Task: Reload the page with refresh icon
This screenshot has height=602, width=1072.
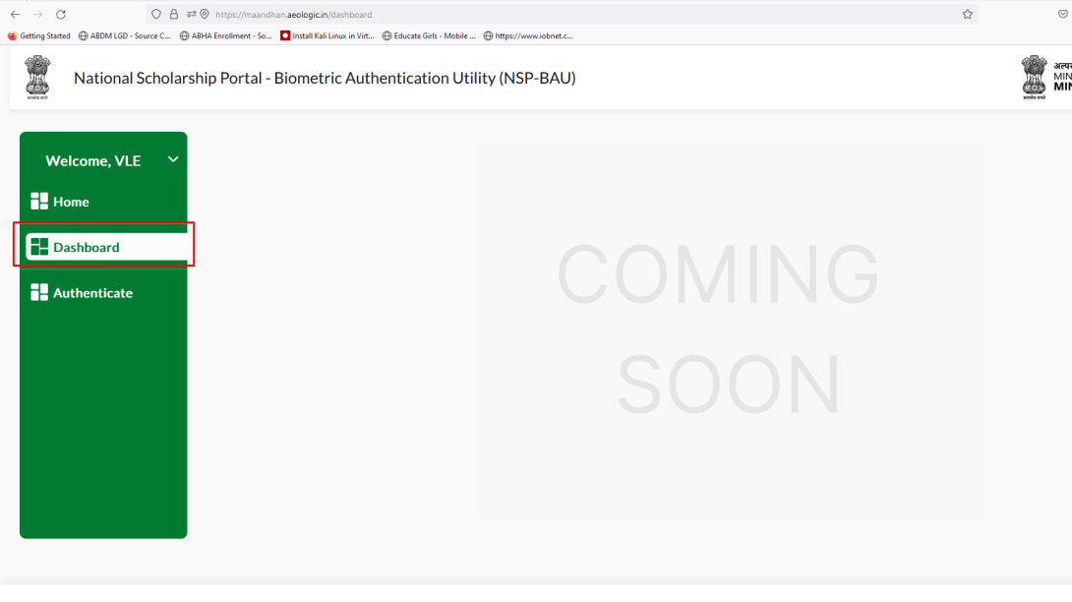Action: [x=61, y=15]
